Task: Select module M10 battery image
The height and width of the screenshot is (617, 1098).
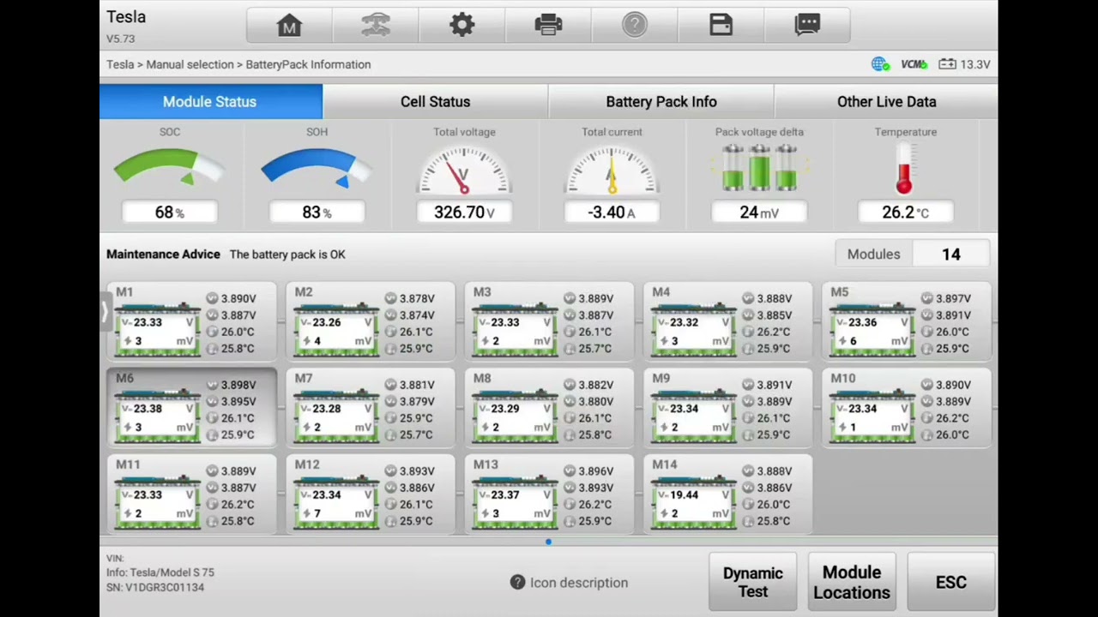Action: 872,416
